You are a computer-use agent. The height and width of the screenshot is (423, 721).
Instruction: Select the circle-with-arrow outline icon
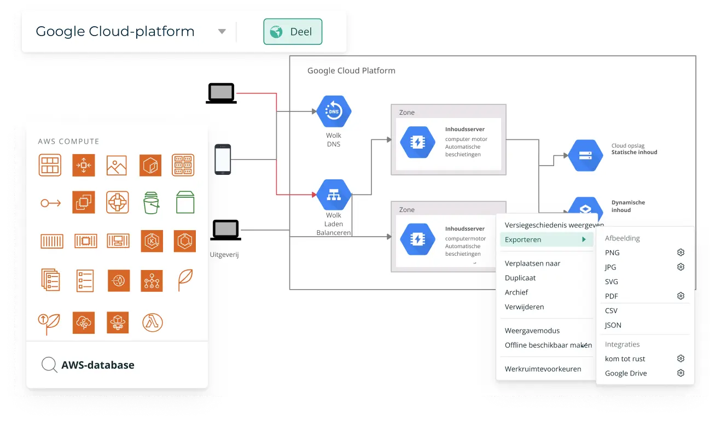coord(50,203)
